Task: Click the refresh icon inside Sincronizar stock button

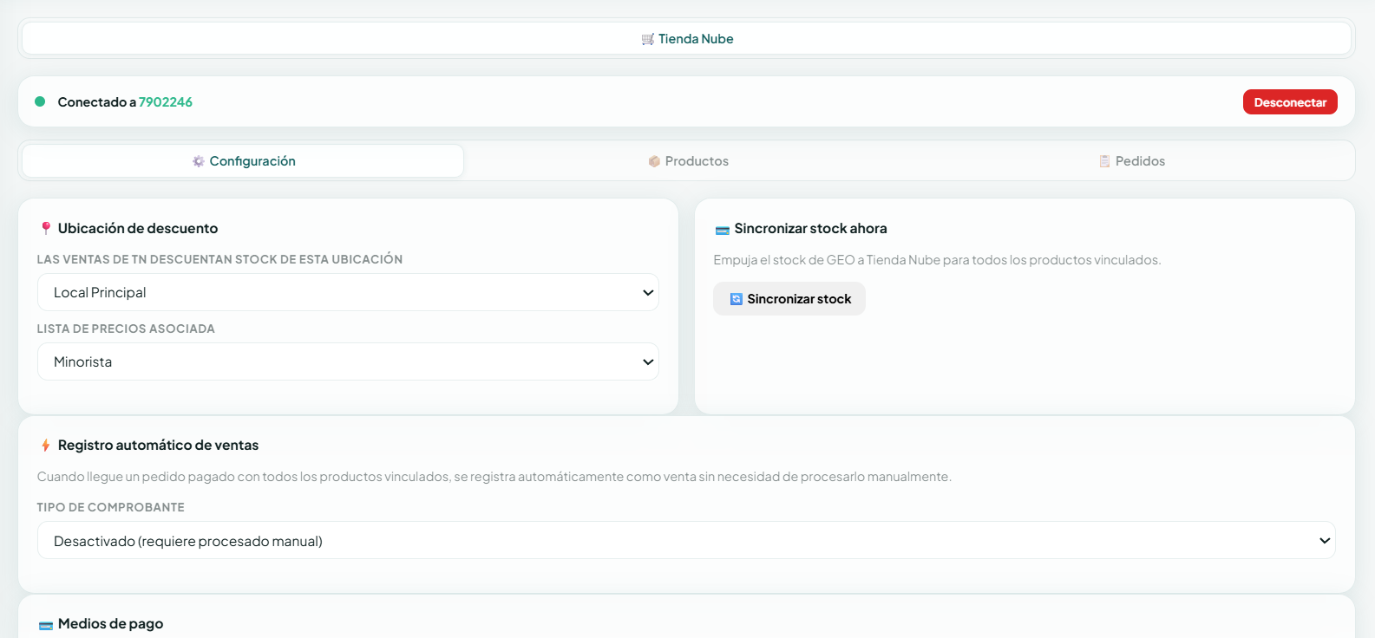Action: tap(737, 299)
